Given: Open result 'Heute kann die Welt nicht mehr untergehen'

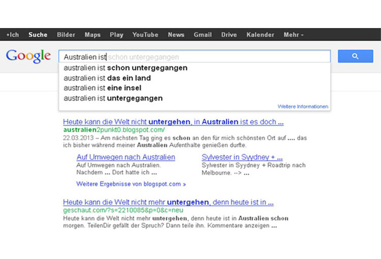Looking at the screenshot, I should point(168,202).
